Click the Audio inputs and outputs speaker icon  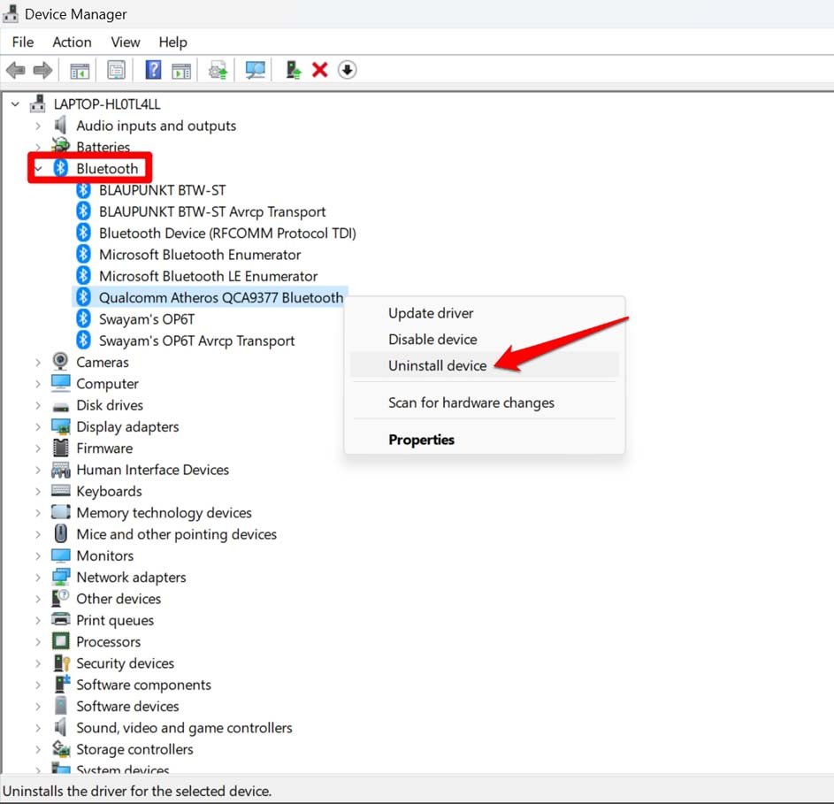pos(60,125)
